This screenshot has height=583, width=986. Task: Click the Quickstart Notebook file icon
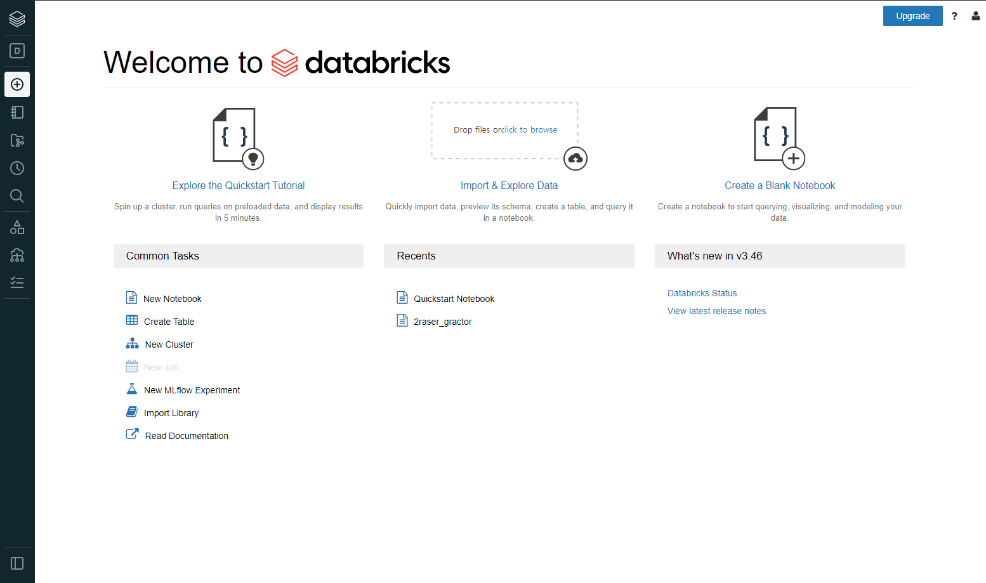click(x=402, y=298)
